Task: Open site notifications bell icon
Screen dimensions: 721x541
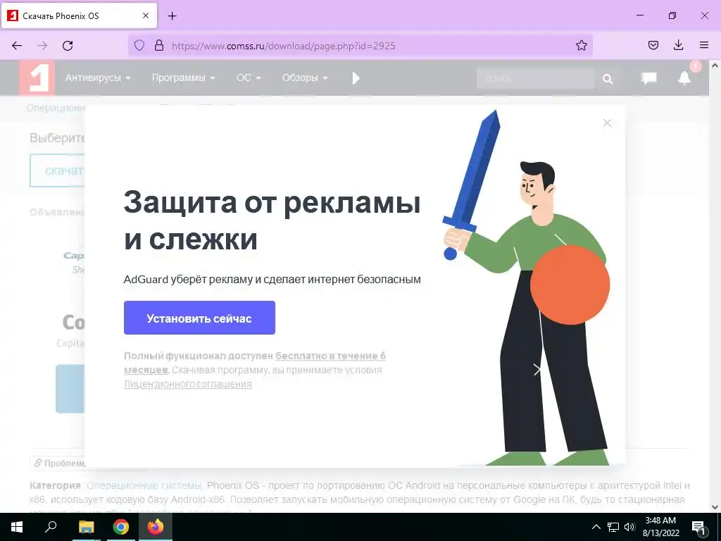Action: 684,77
